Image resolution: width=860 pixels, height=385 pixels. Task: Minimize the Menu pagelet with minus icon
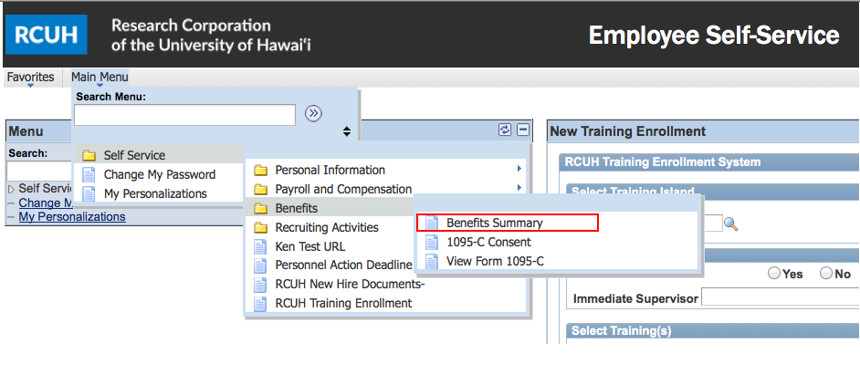[x=523, y=130]
